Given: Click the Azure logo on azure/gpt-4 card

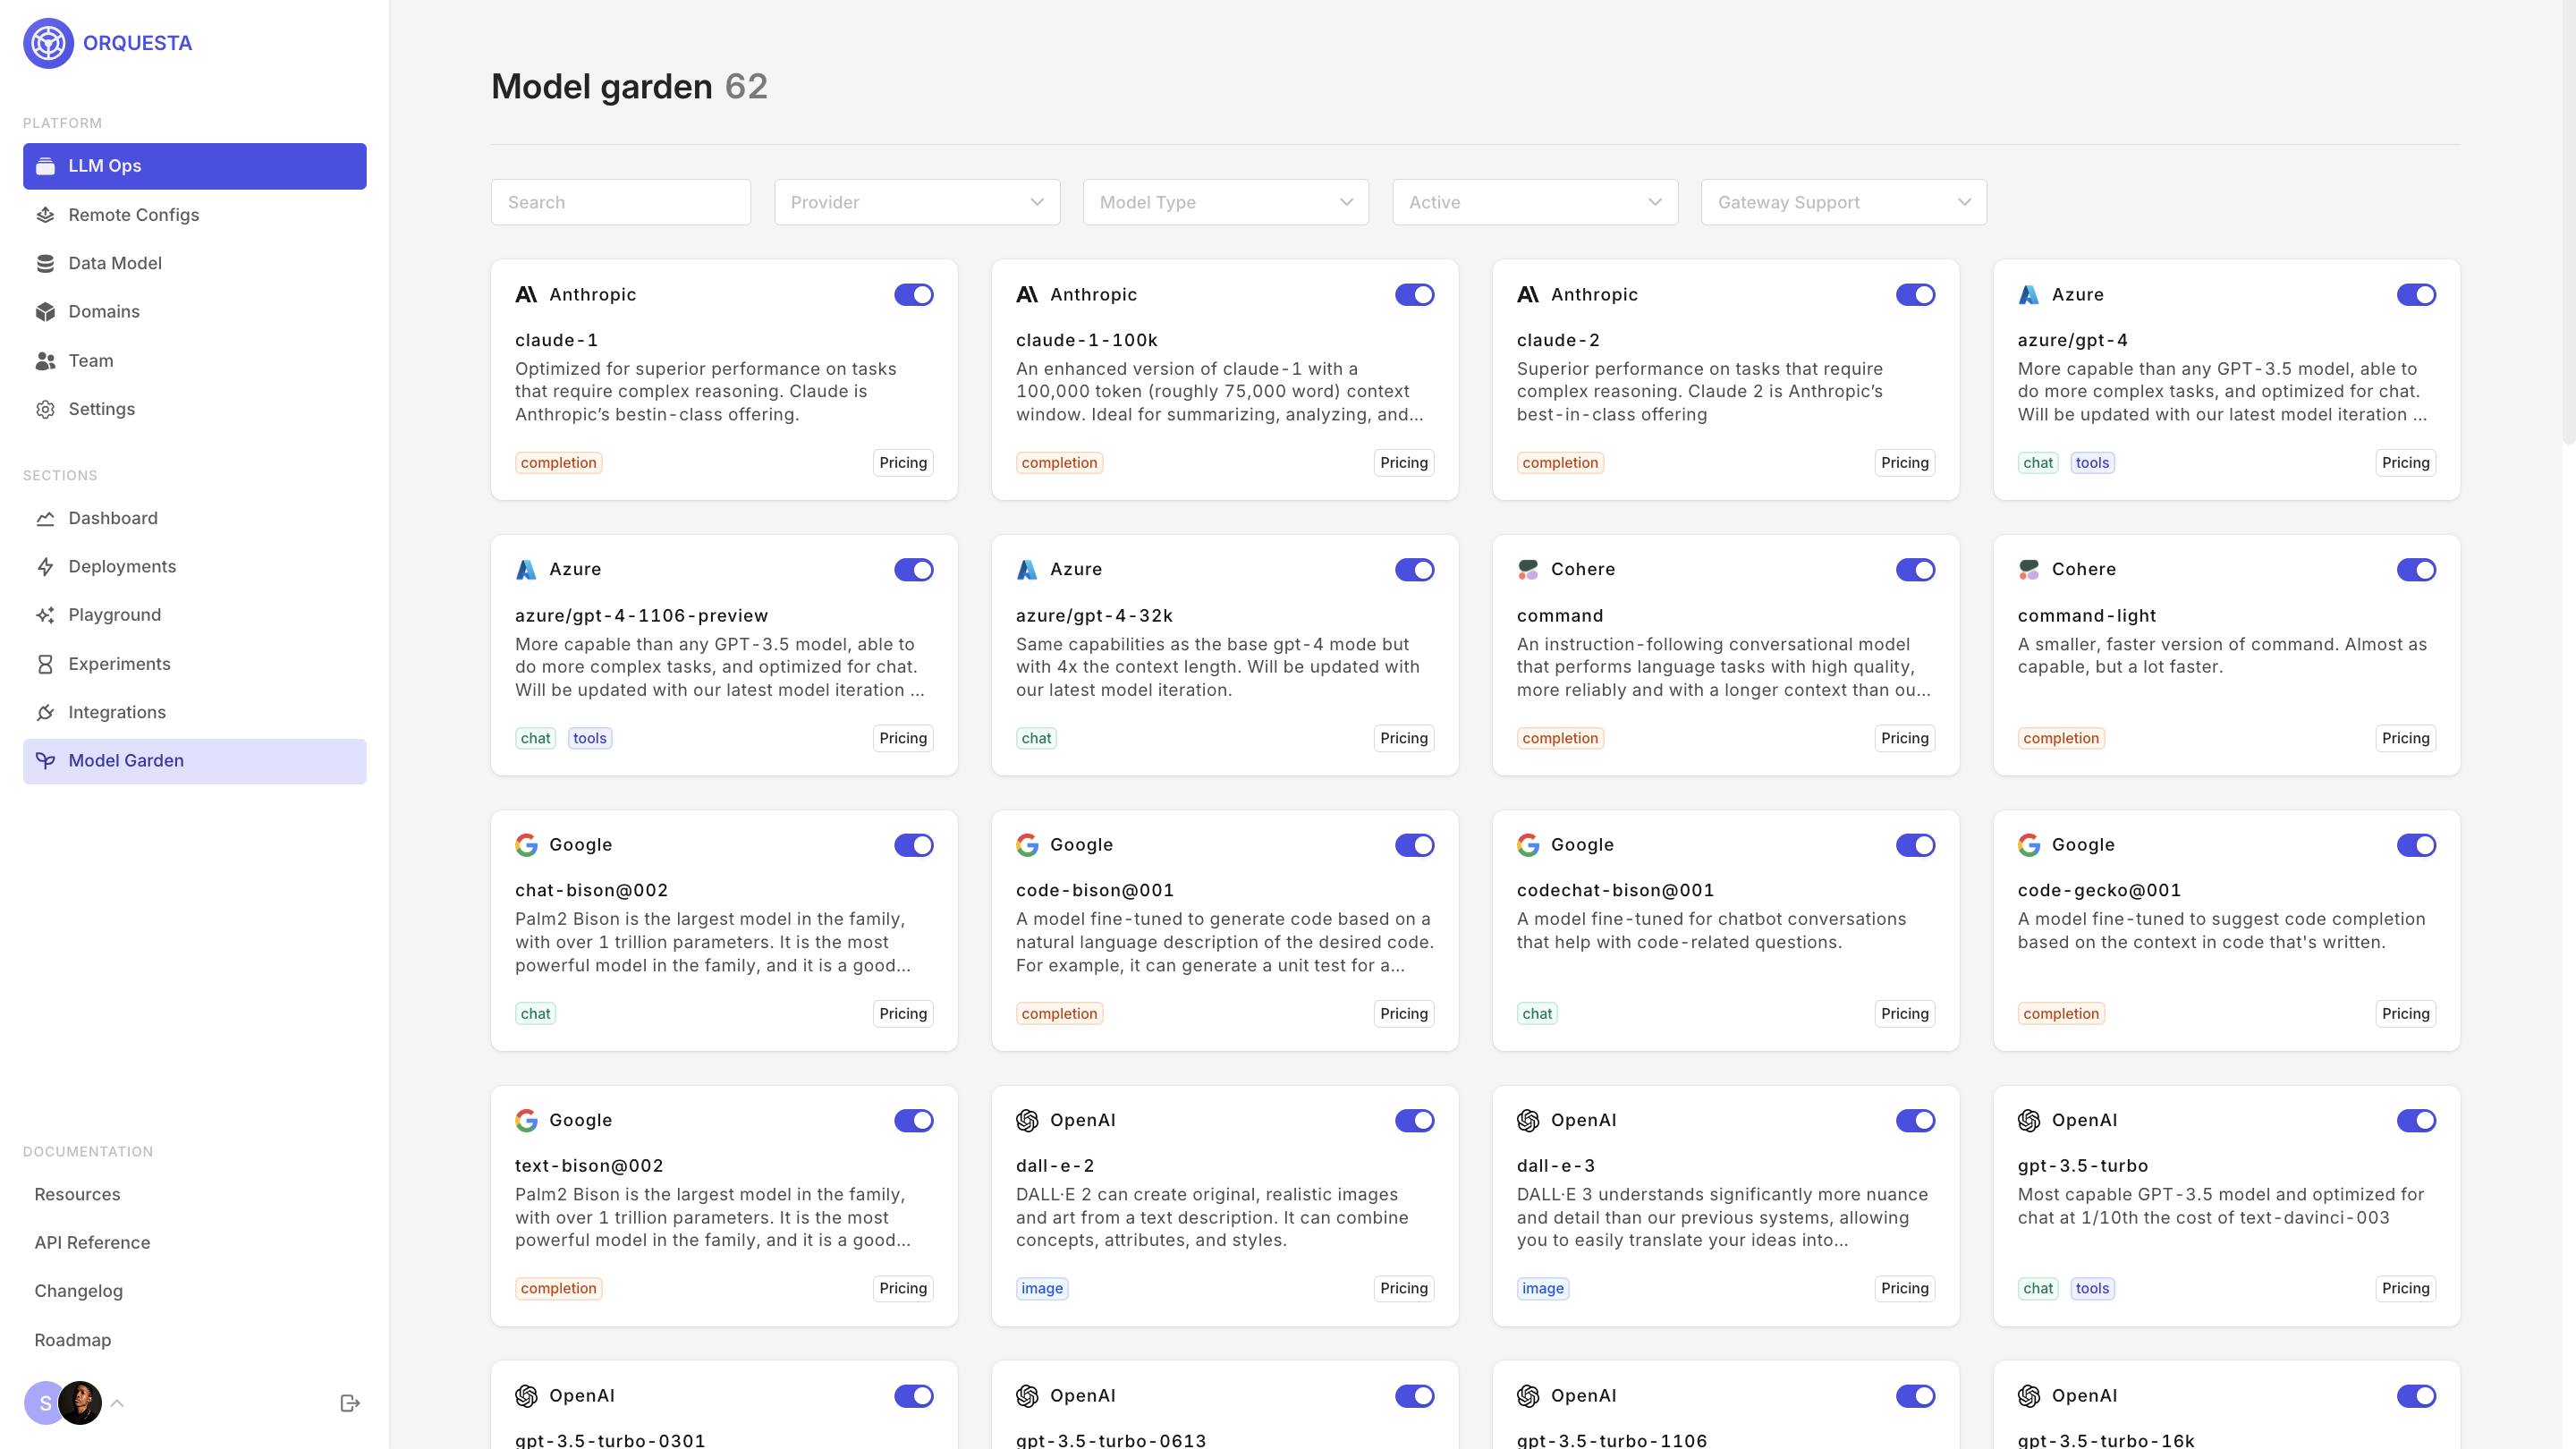Looking at the screenshot, I should point(2028,295).
